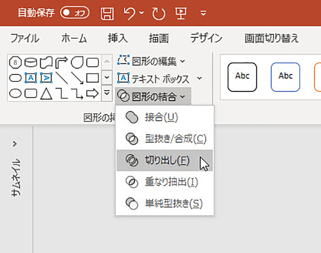Select the straight line shape

tap(61, 78)
